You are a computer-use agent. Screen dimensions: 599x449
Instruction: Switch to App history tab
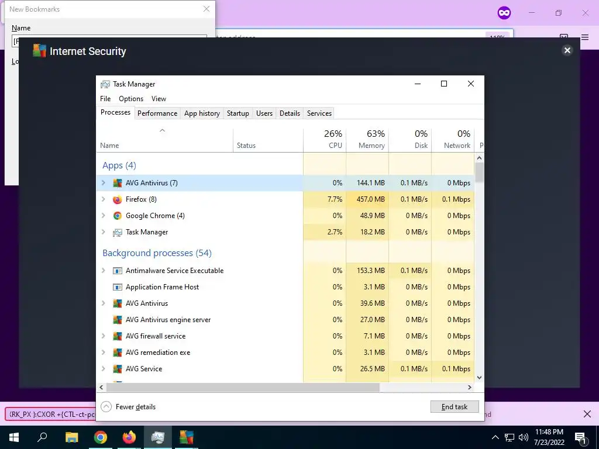pos(202,113)
